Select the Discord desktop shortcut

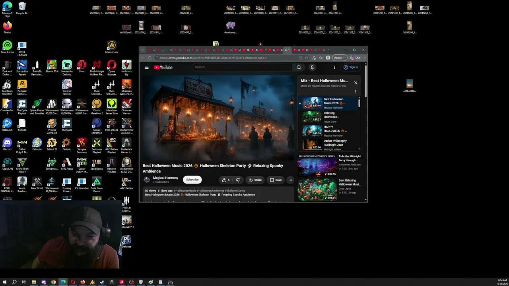(7, 144)
